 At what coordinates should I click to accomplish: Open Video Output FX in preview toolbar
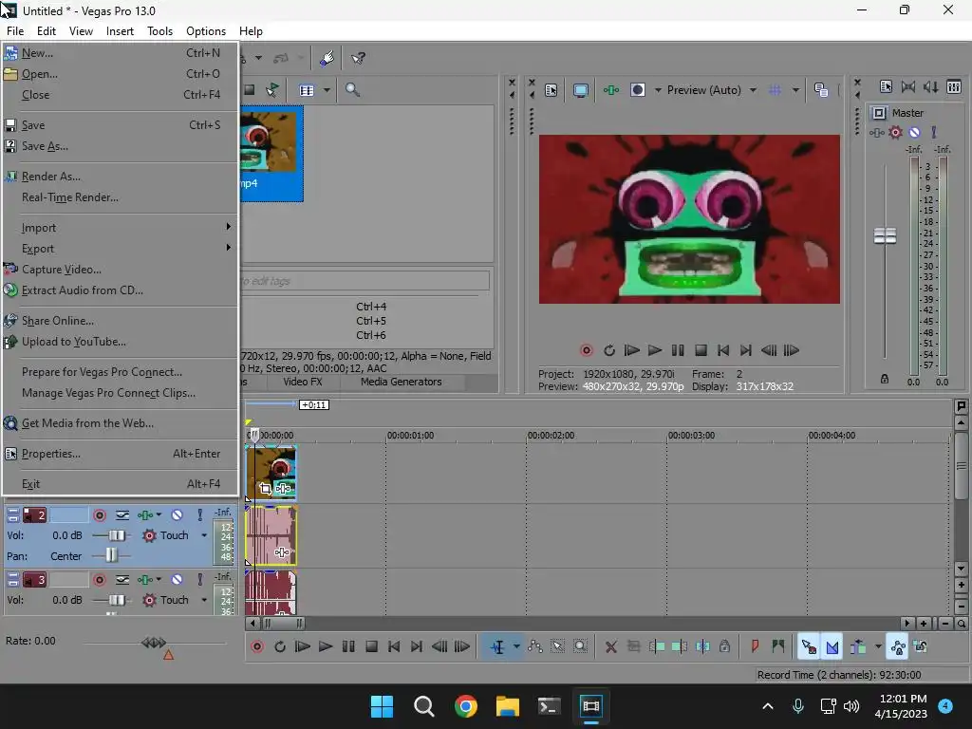click(611, 90)
